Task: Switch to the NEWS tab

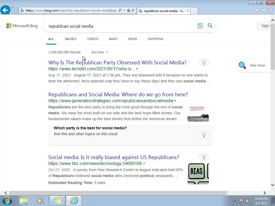Action: [132, 39]
